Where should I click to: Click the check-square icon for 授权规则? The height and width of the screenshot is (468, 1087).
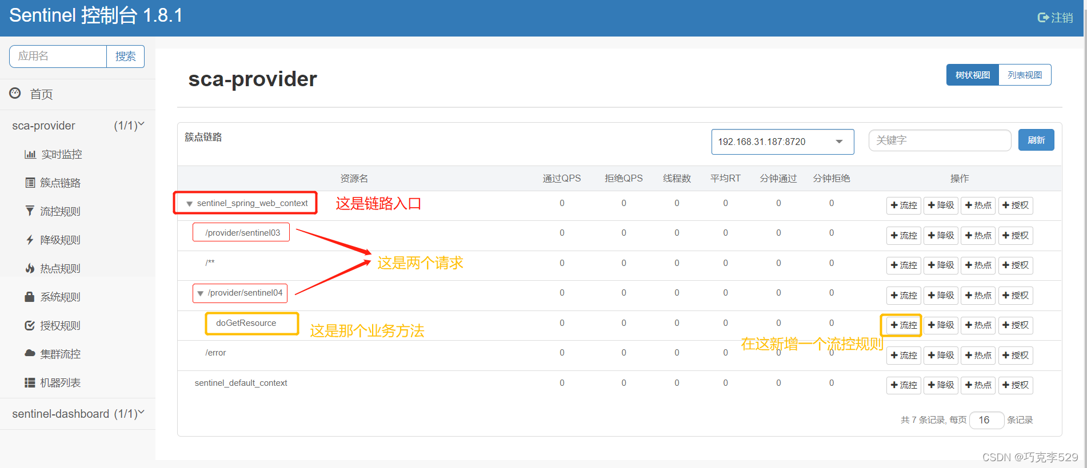pyautogui.click(x=30, y=325)
